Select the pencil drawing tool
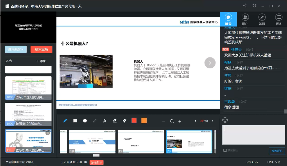Image resolution: width=287 pixels, height=166 pixels. 65,121
